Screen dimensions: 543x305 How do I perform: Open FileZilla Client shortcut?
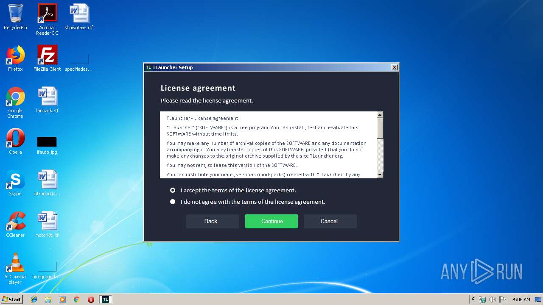tap(47, 58)
